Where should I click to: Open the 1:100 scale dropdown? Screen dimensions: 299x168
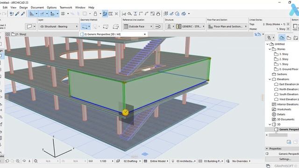(x=104, y=161)
